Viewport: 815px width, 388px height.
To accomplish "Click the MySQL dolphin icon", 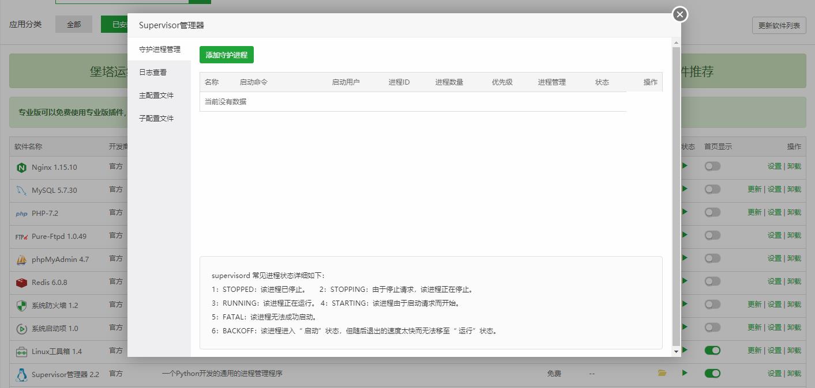I will point(21,191).
